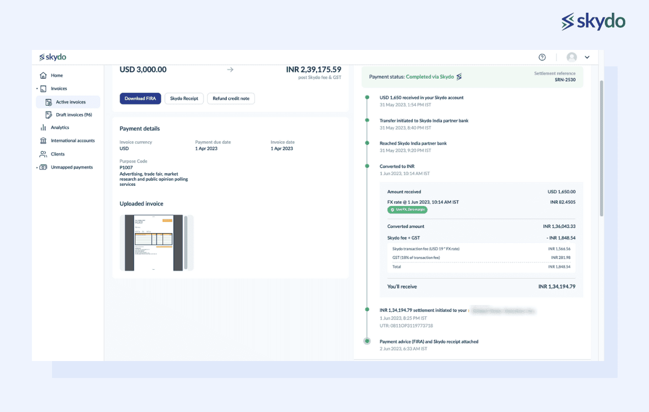Select the 'Transfer initiated' timeline dot
The width and height of the screenshot is (649, 412).
pyautogui.click(x=366, y=121)
